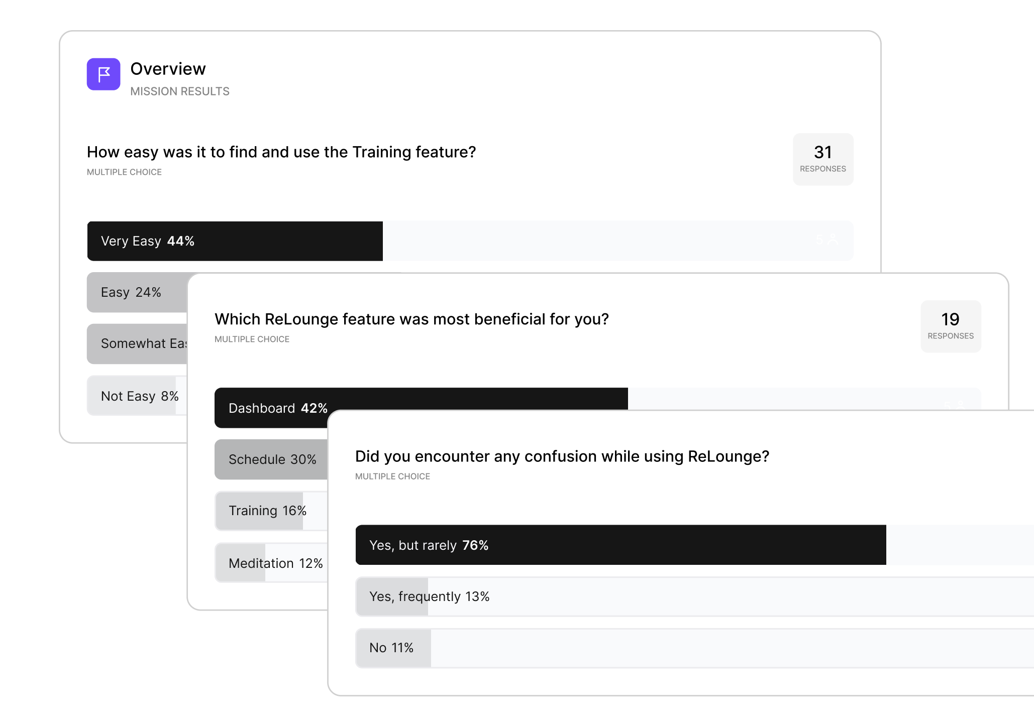Click the Somewhat Easy result bar
The height and width of the screenshot is (723, 1034).
(x=137, y=343)
